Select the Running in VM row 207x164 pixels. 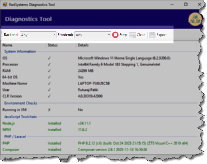[14, 110]
